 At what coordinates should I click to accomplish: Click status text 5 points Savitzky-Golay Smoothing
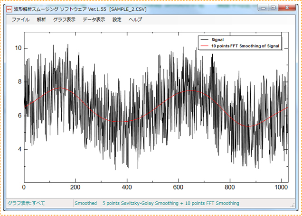(x=141, y=203)
